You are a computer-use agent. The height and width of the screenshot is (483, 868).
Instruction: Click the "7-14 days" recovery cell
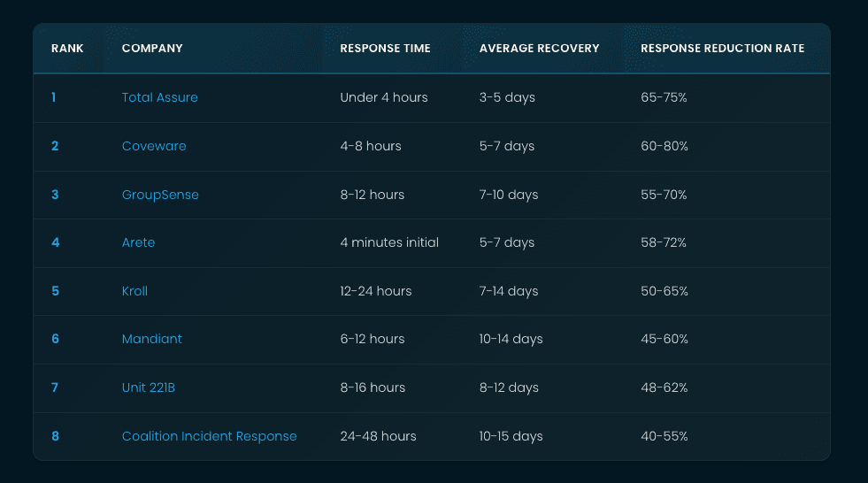point(509,291)
